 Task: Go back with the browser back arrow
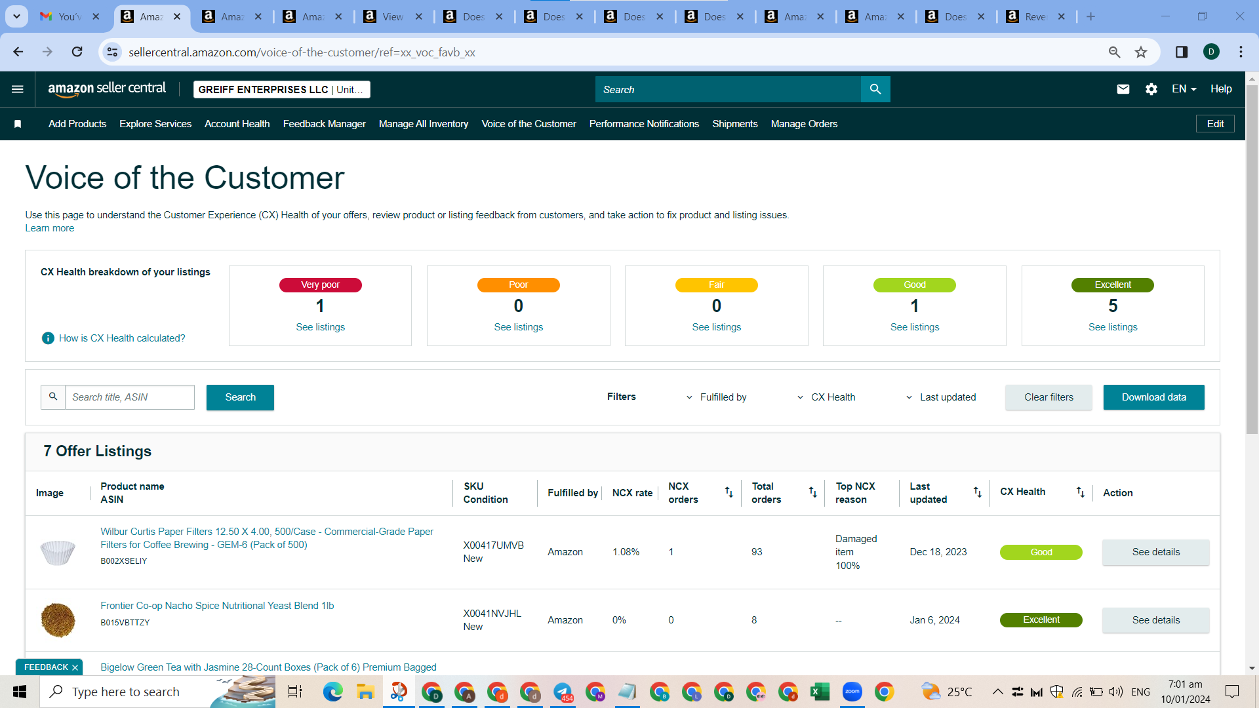coord(18,52)
